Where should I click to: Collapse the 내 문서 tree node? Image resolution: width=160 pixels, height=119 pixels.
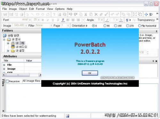(x=4, y=40)
